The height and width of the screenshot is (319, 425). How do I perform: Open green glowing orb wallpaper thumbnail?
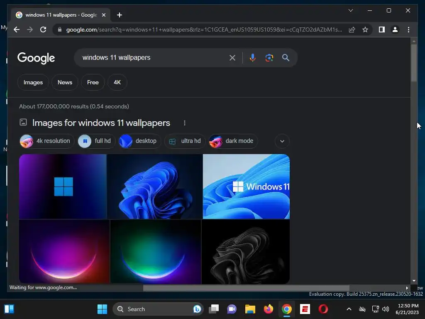click(x=156, y=251)
